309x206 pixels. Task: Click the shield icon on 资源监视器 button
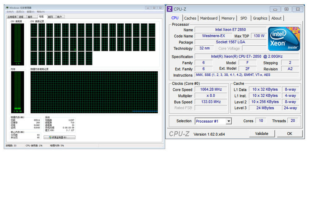point(50,137)
